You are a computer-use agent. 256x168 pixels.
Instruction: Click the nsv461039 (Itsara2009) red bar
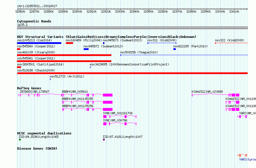[64, 55]
